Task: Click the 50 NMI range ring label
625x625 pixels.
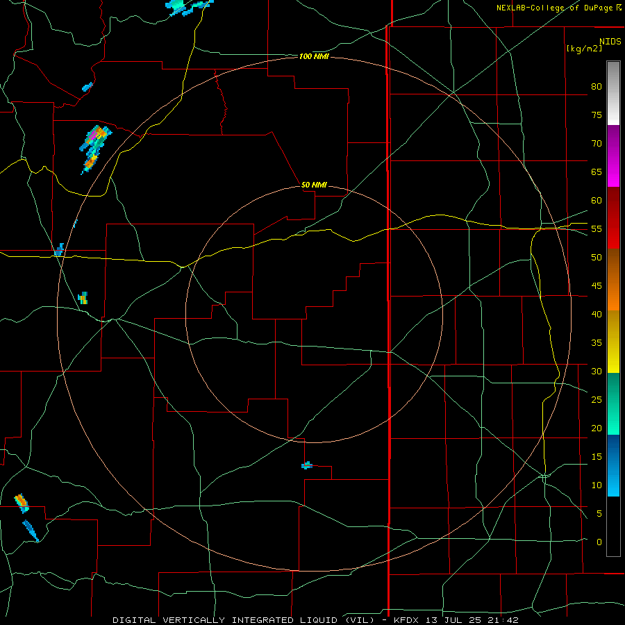Action: point(314,185)
